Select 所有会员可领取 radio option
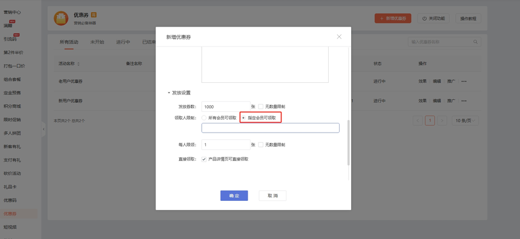Viewport: 520px width, 239px height. point(204,117)
